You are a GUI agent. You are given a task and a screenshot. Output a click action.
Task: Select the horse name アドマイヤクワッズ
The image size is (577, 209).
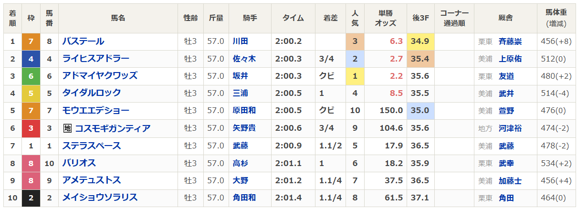tap(100, 75)
